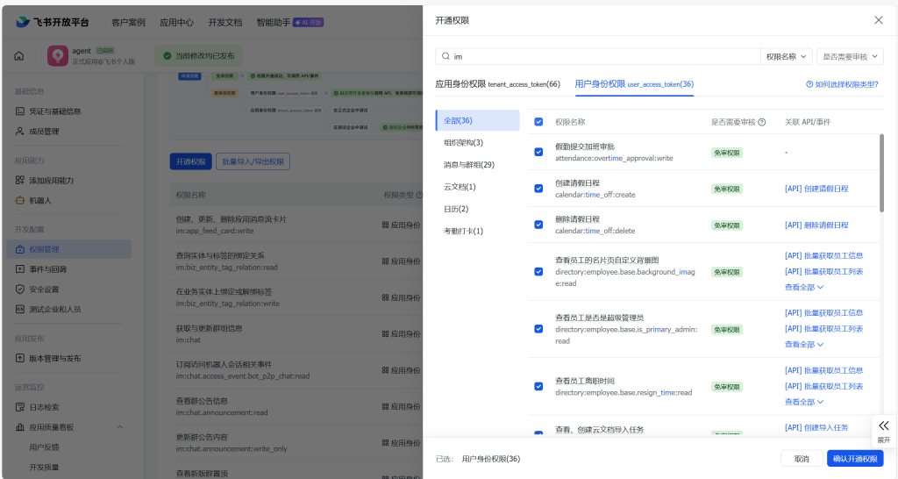898x479 pixels.
Task: Click the agent app logo icon
Action: click(x=58, y=56)
